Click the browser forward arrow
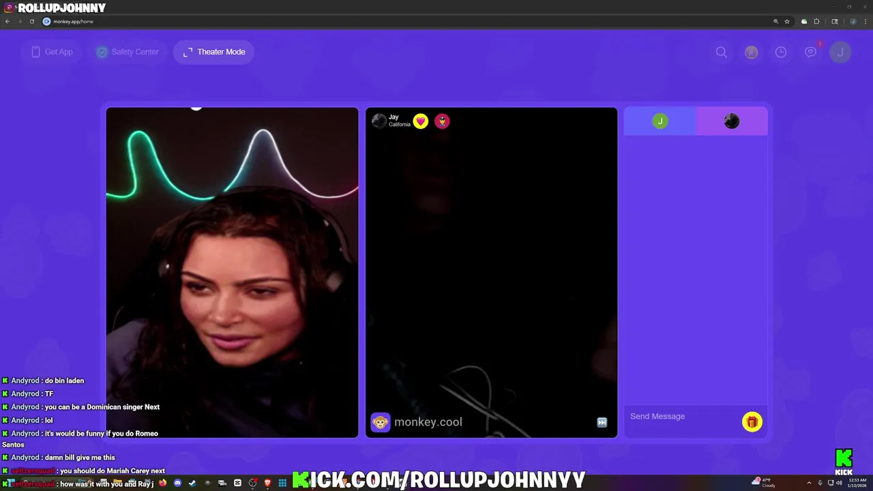Image resolution: width=873 pixels, height=491 pixels. pos(19,21)
